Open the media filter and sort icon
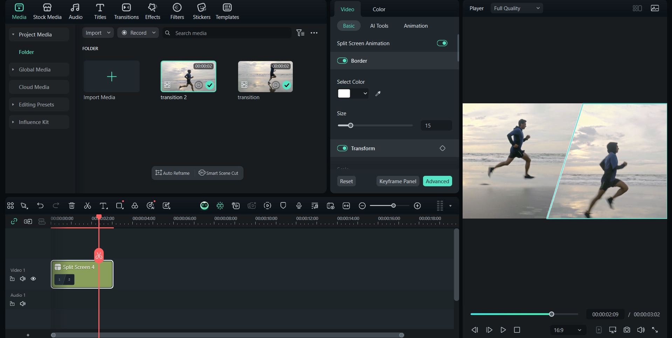 (300, 33)
